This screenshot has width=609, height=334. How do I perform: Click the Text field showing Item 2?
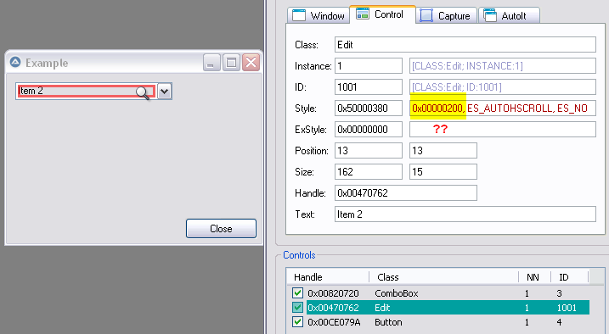tap(465, 214)
